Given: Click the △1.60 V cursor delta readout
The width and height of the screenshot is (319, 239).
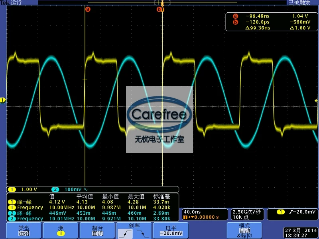Looking at the screenshot, I should point(300,28).
